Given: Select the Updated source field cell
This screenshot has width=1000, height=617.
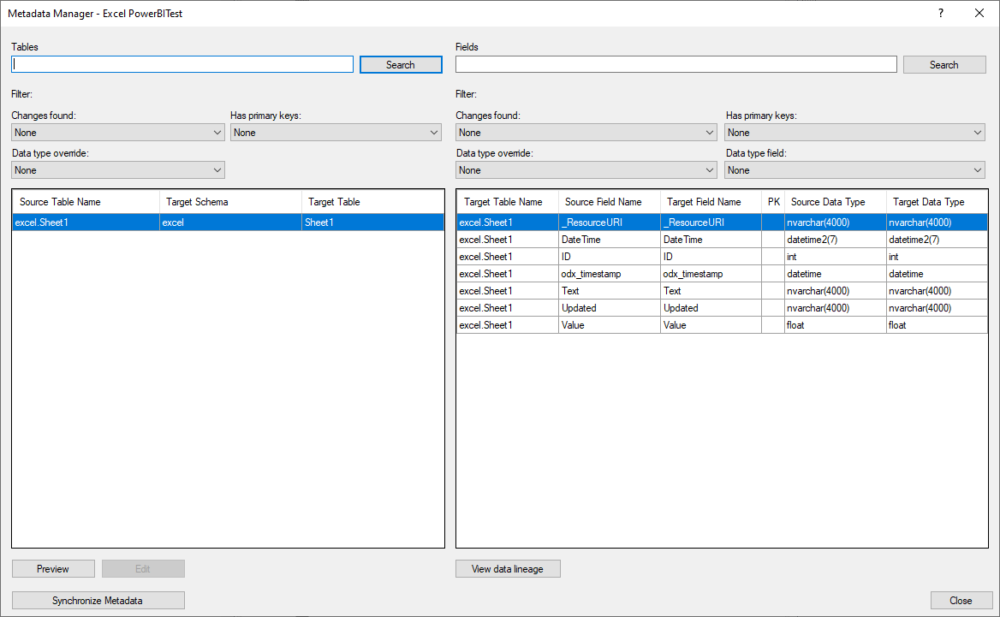Looking at the screenshot, I should tap(609, 308).
